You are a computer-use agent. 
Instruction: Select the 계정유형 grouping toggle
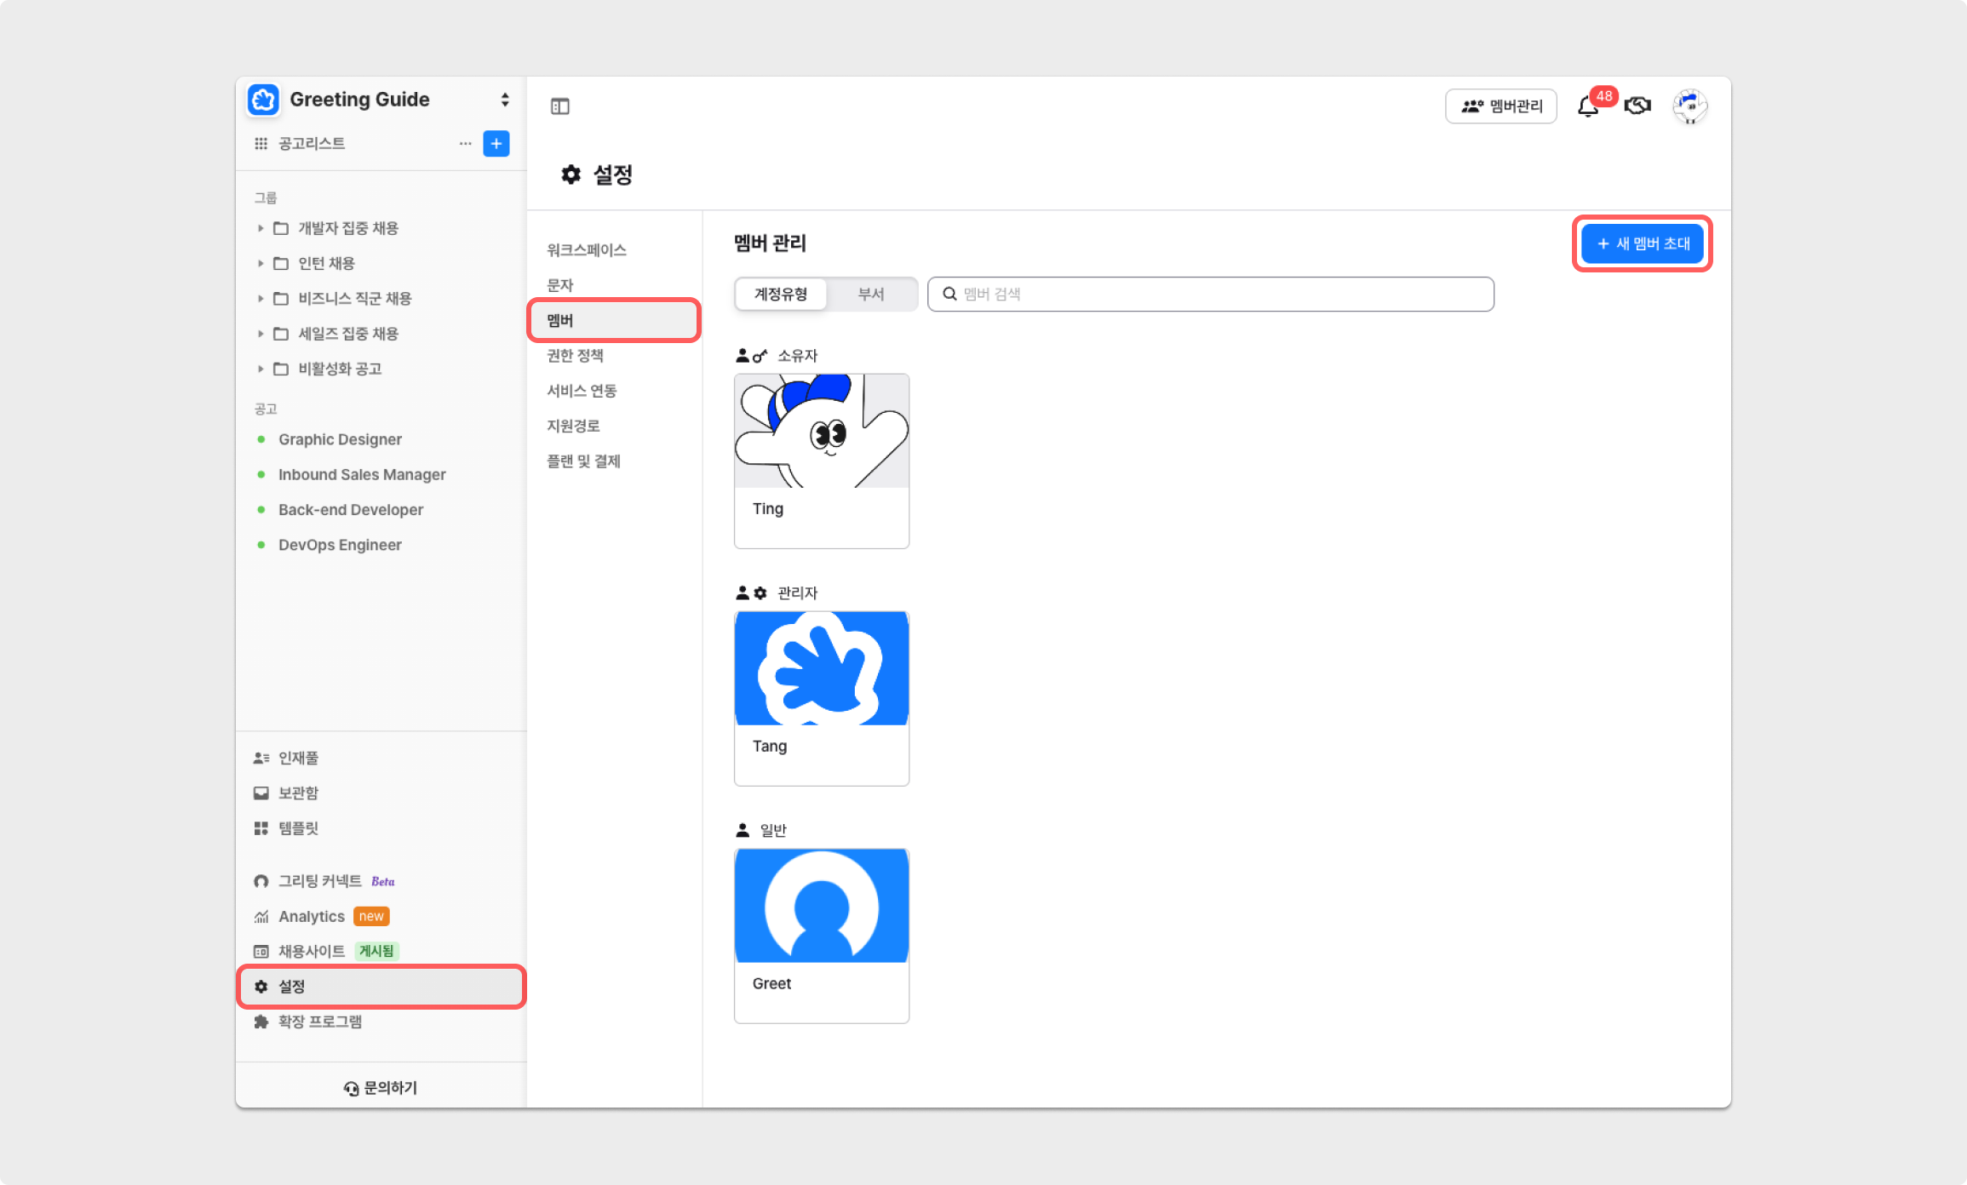click(x=780, y=294)
